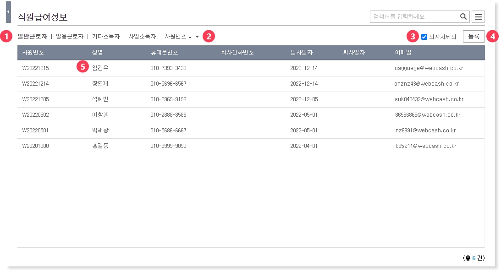Click employee number W20221205
Image resolution: width=501 pixels, height=272 pixels.
click(35, 99)
